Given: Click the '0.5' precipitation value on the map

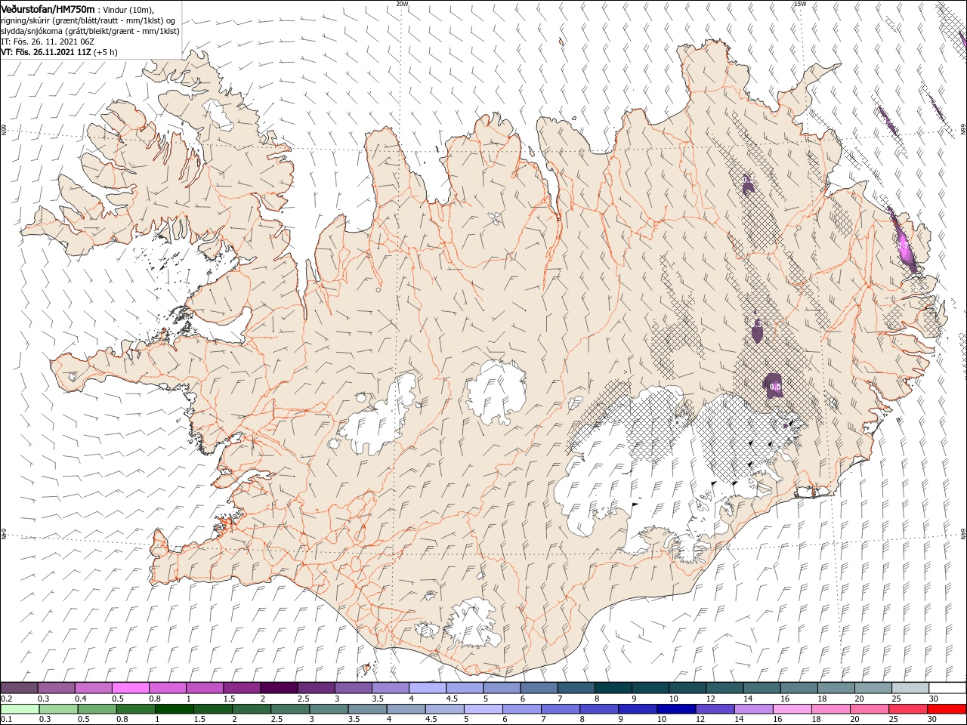Looking at the screenshot, I should (775, 387).
